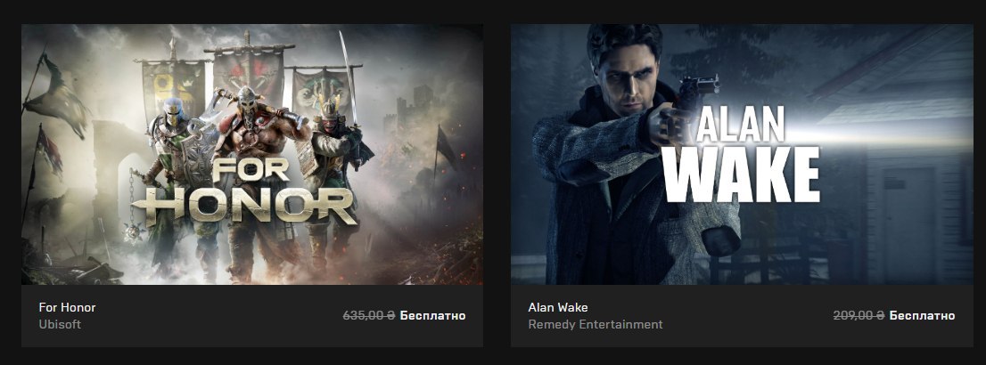986x365 pixels.
Task: Open the Alan Wake game cover image
Action: [x=742, y=155]
